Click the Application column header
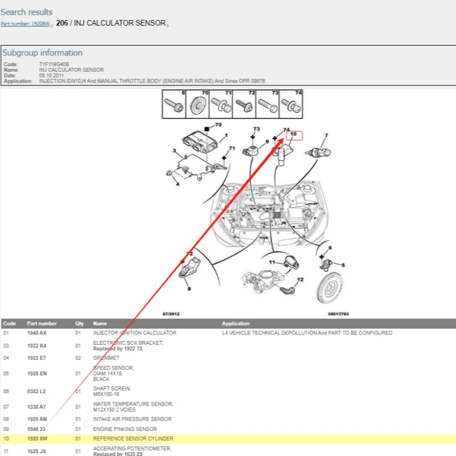456x456 pixels. [x=235, y=324]
